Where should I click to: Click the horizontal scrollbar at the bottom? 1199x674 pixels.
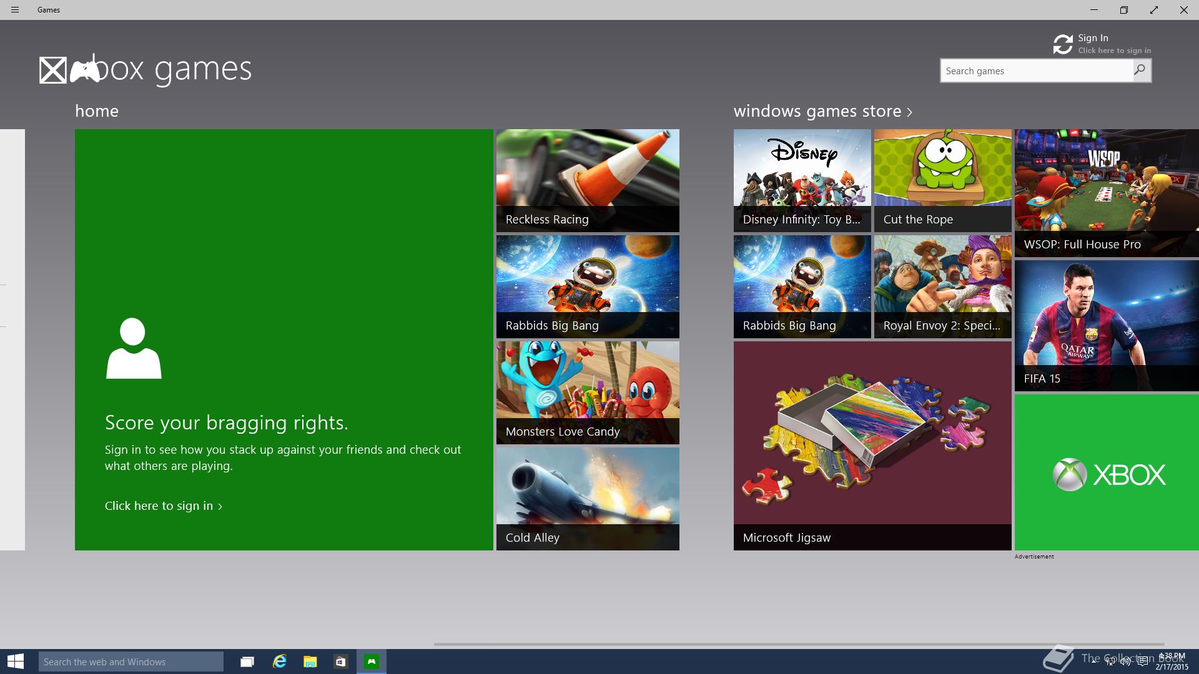click(799, 644)
